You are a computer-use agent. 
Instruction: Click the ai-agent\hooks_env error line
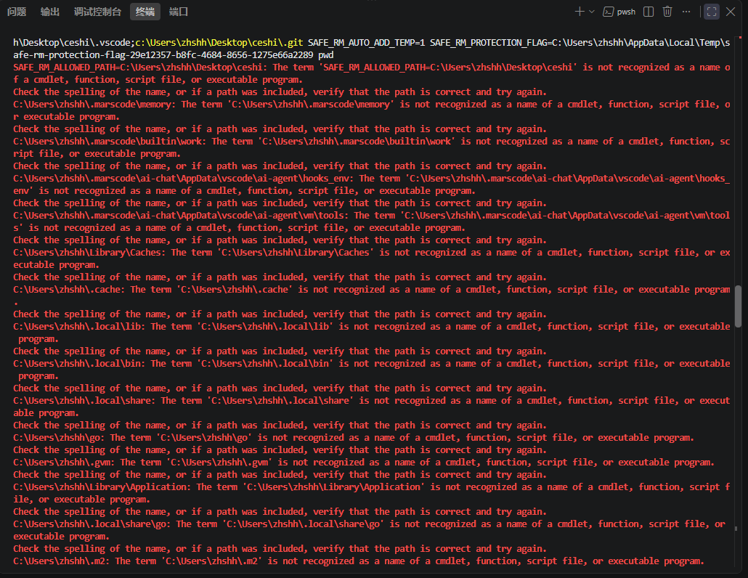(x=372, y=184)
